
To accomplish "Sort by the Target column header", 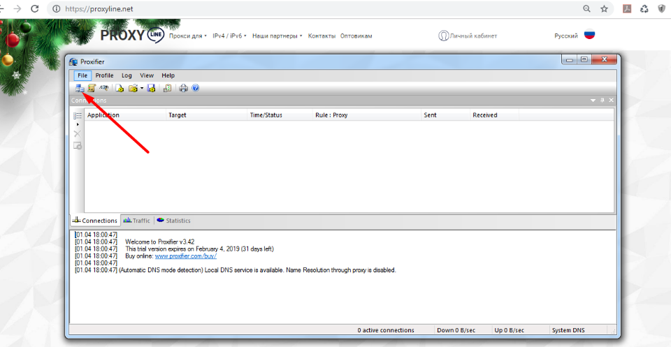I will coord(206,115).
